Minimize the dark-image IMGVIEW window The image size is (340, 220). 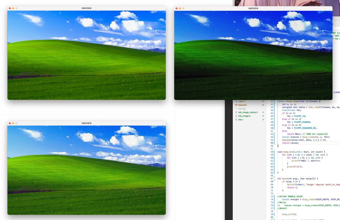pyautogui.click(x=180, y=9)
